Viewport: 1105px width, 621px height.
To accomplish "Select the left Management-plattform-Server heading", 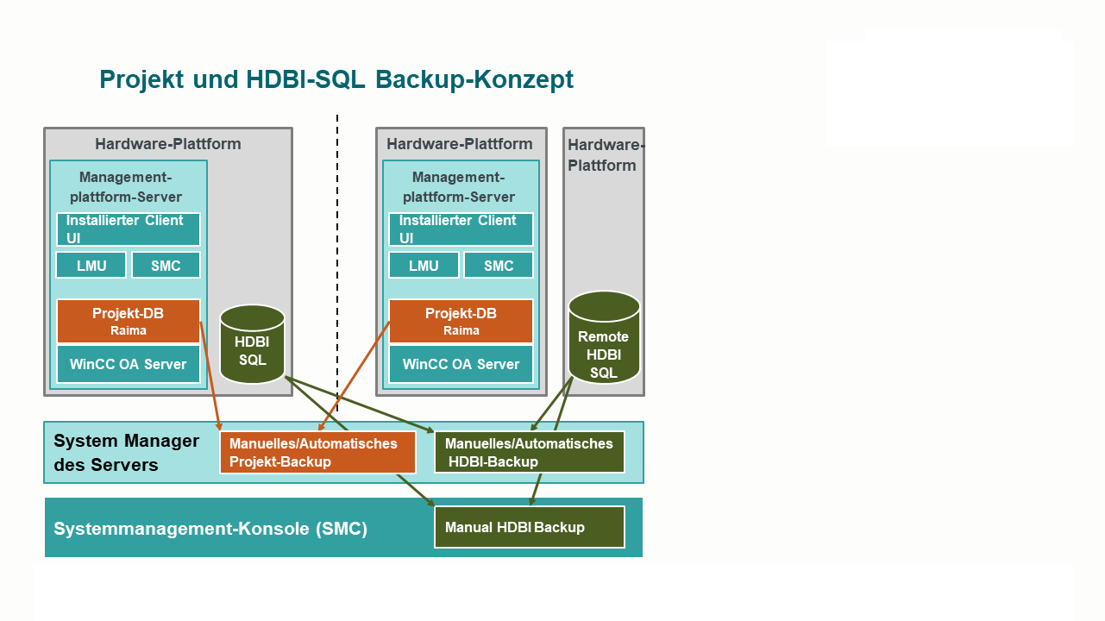I will pos(126,187).
